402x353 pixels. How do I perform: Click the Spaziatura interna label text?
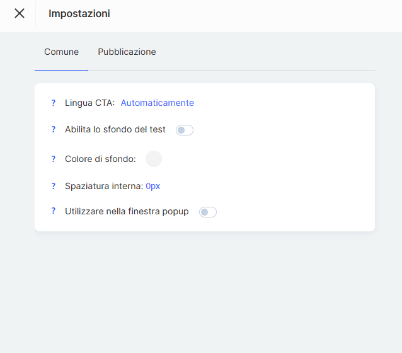(x=104, y=186)
